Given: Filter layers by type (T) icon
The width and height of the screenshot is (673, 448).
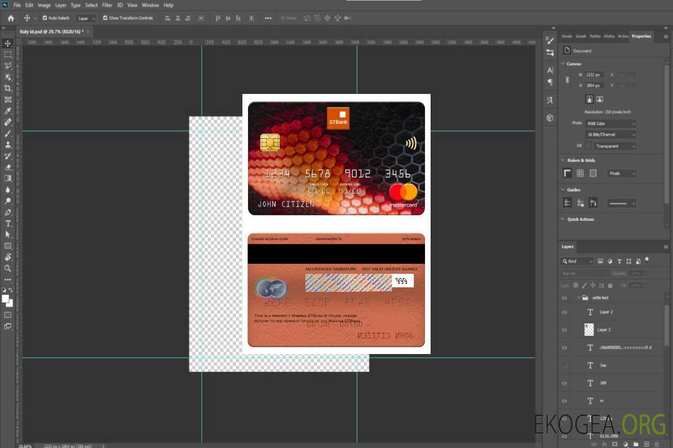Looking at the screenshot, I should pyautogui.click(x=619, y=261).
